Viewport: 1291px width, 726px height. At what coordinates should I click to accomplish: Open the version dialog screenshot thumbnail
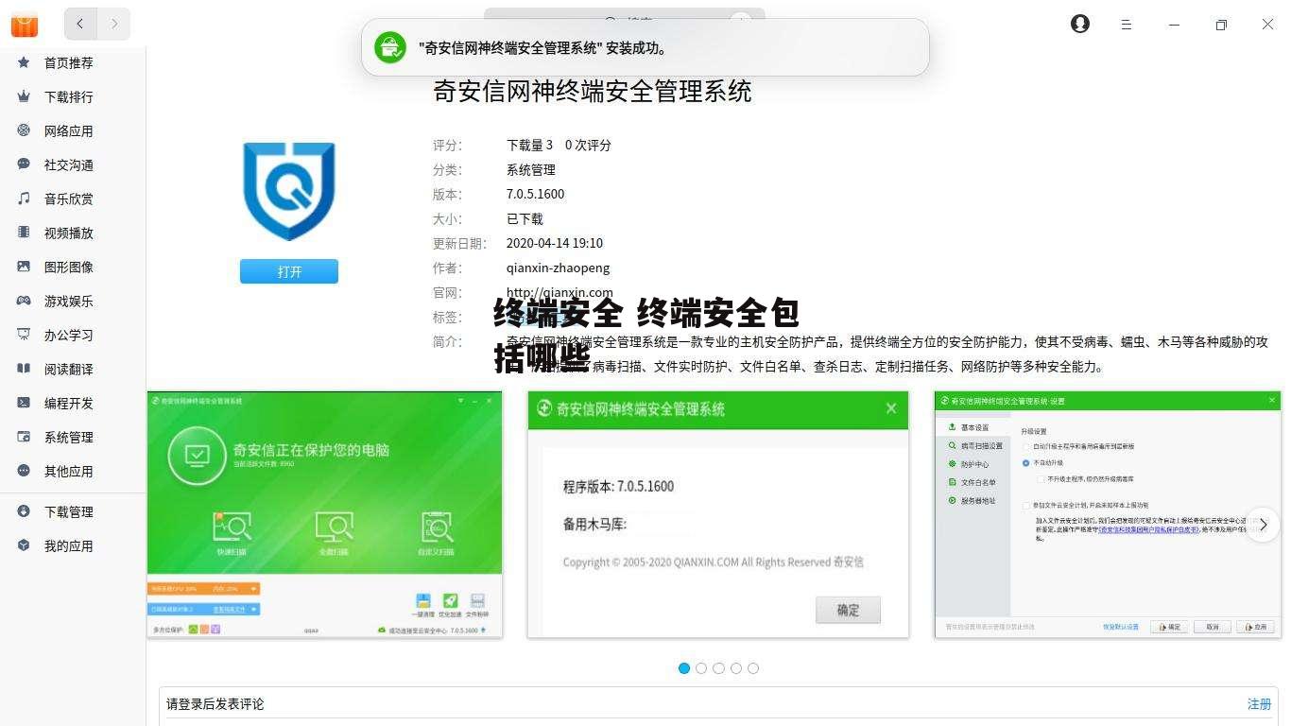pos(718,514)
